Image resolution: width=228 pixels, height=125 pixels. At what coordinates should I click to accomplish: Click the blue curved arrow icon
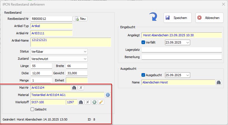tap(153, 17)
